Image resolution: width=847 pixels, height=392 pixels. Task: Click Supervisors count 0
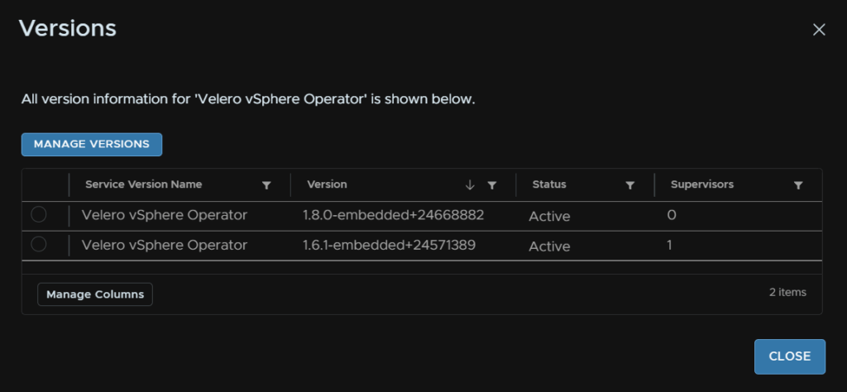point(672,216)
